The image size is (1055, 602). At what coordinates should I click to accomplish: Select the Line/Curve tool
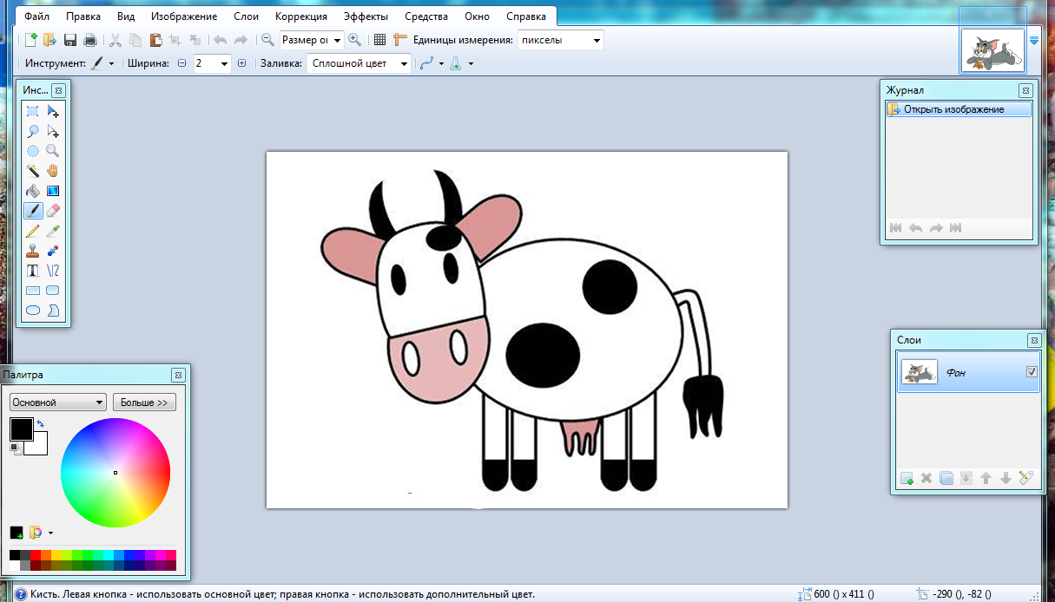coord(53,271)
